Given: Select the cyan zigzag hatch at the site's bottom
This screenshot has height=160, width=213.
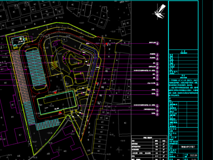Looking at the screenshot, I should tap(47, 124).
